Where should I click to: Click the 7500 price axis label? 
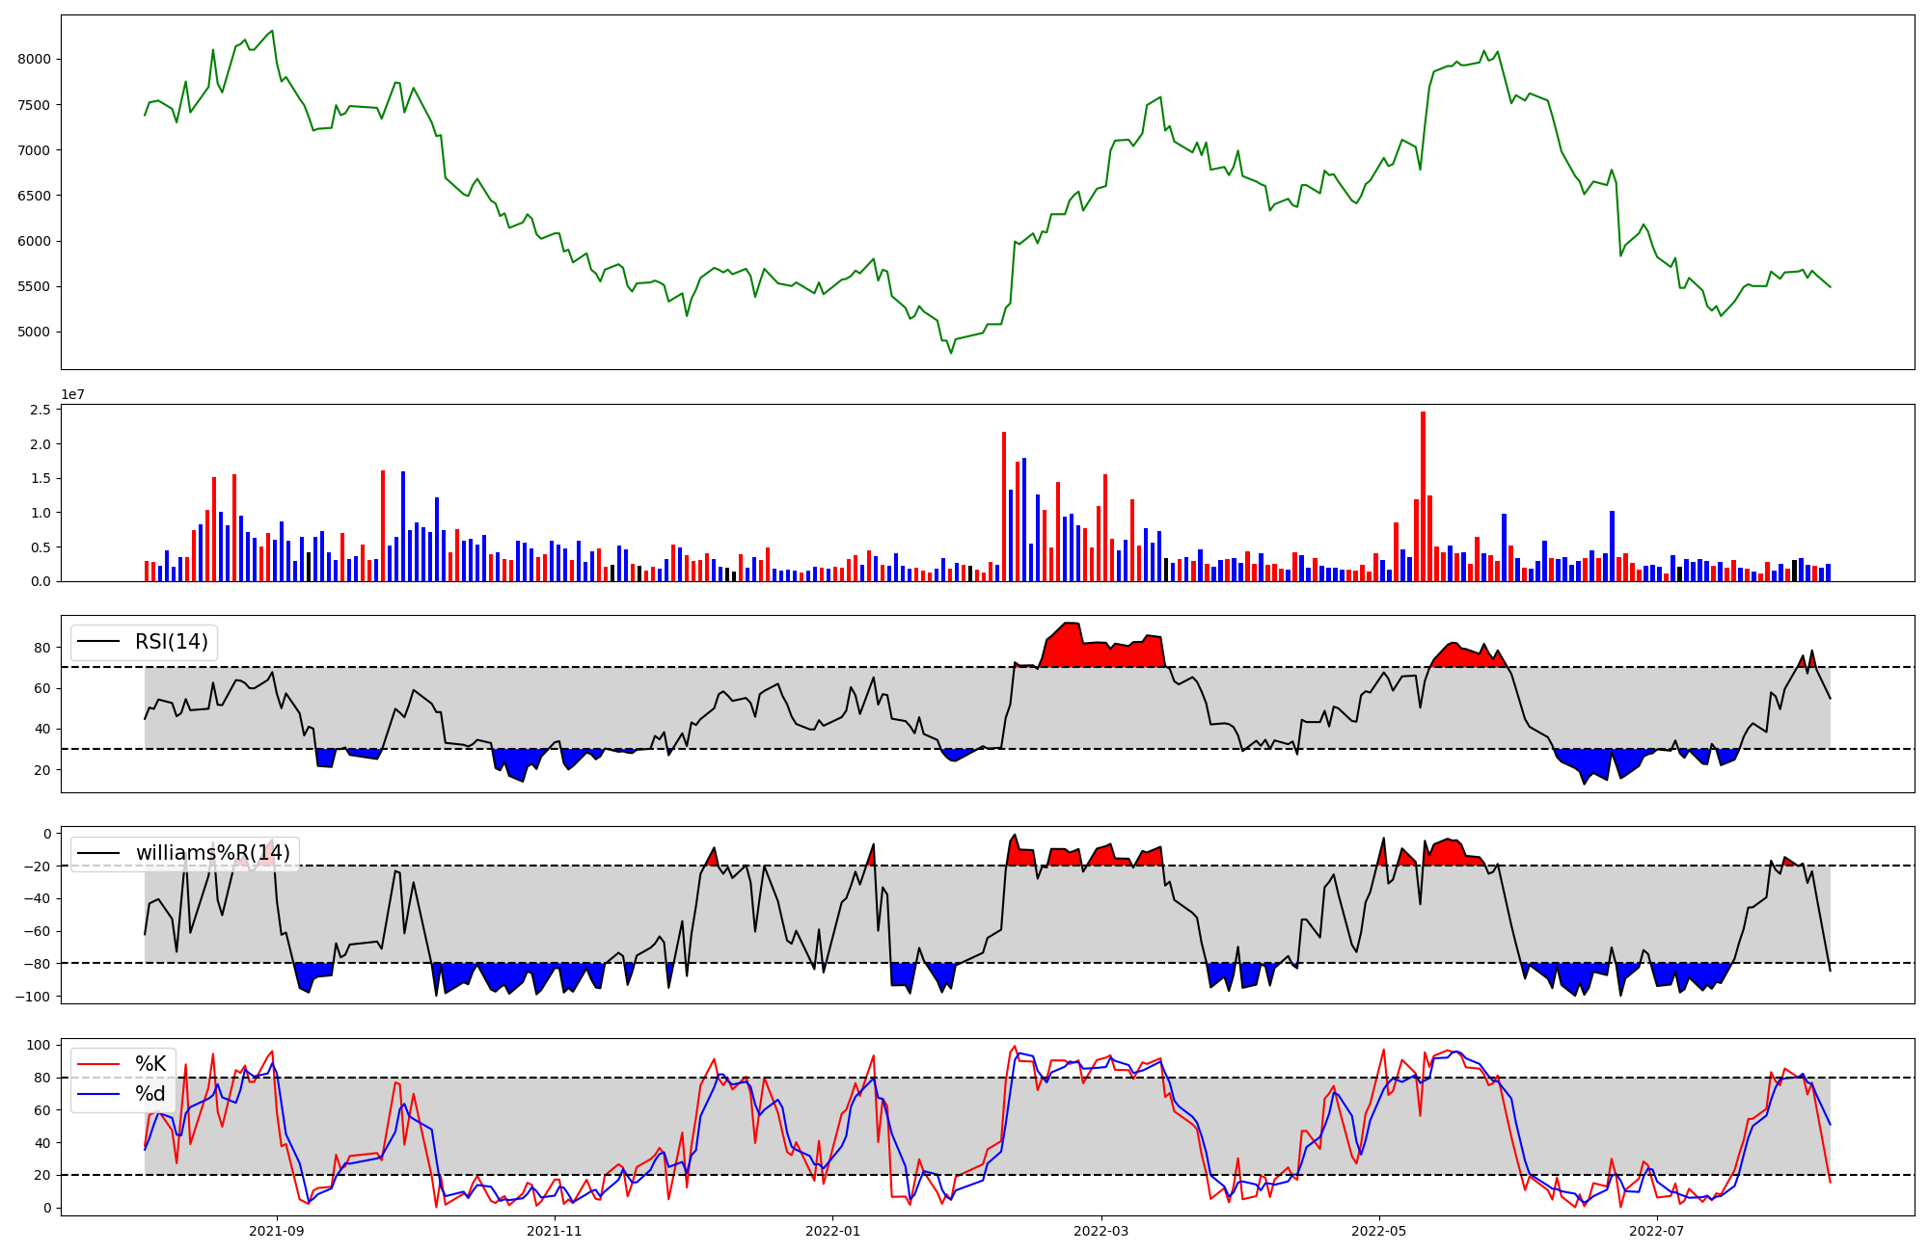click(34, 105)
